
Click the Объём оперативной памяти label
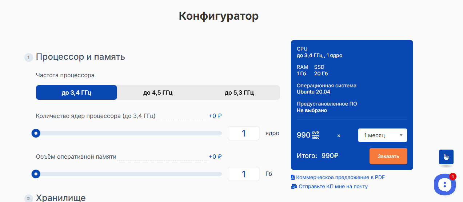pyautogui.click(x=76, y=157)
